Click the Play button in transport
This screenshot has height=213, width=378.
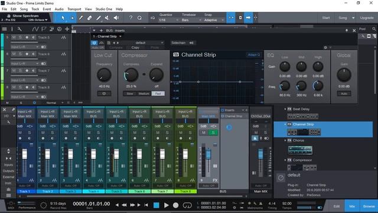tap(166, 205)
